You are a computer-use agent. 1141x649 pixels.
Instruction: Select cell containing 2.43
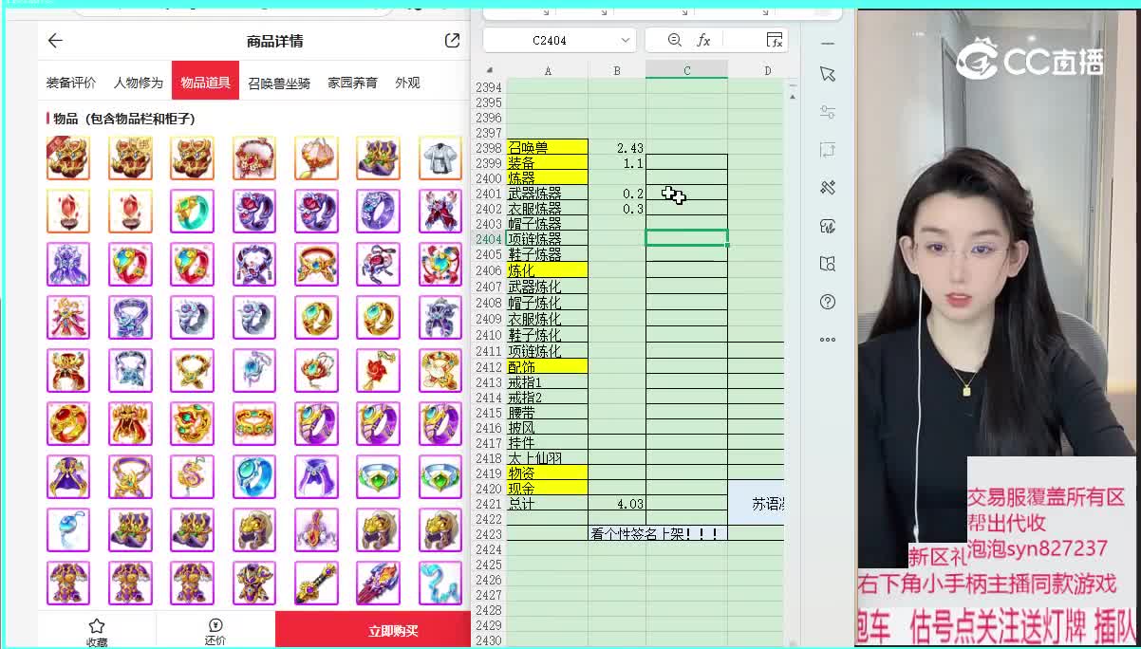617,147
